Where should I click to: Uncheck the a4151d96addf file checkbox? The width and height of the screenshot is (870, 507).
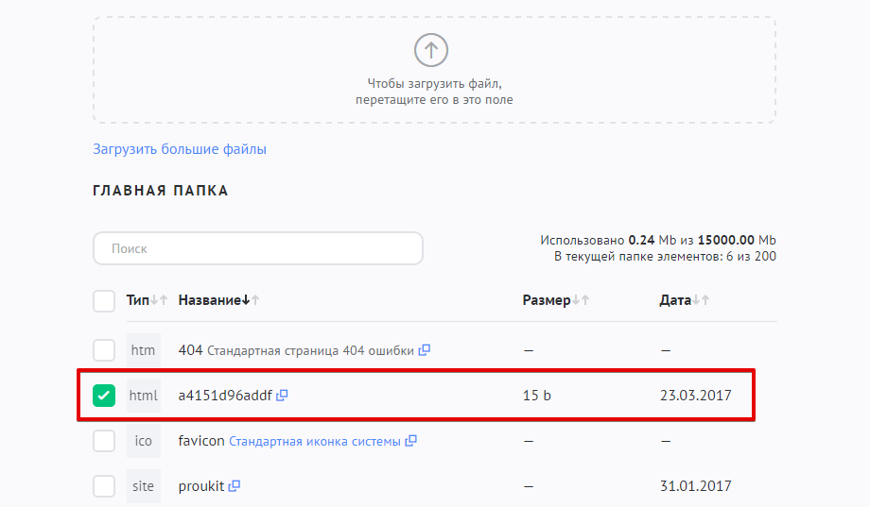click(104, 396)
